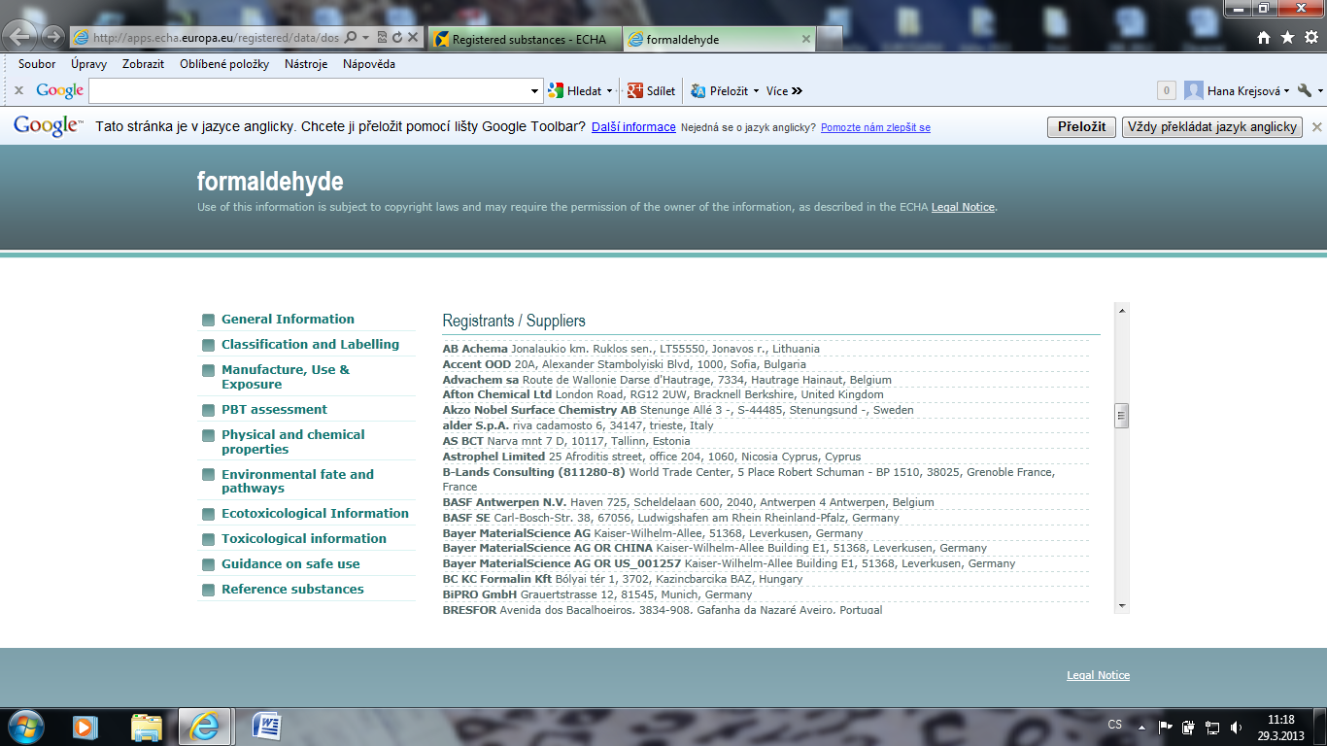Expand the Hledat dropdown arrow
Screen dimensions: 1327x746
coord(610,91)
